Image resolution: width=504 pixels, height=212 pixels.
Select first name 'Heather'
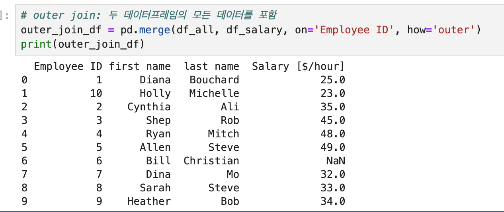click(x=149, y=201)
